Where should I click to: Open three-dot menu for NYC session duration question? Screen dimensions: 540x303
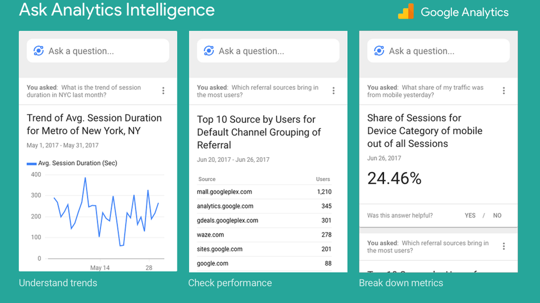click(163, 91)
